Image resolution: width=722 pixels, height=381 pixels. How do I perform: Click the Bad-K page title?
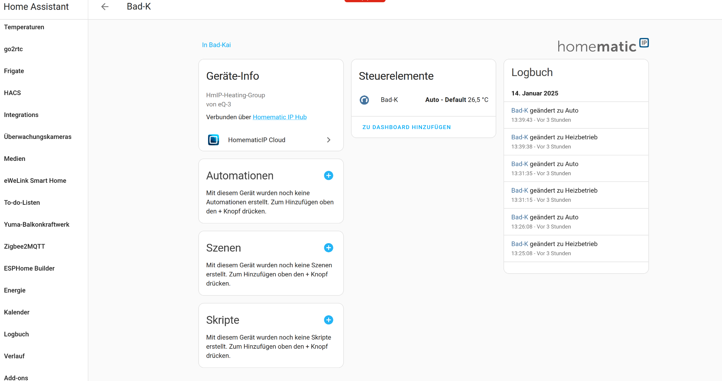[x=139, y=7]
